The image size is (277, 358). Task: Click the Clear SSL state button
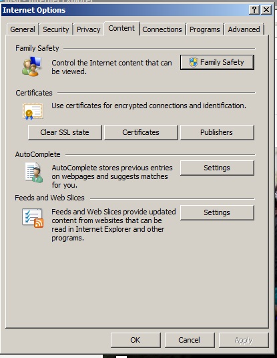65,132
